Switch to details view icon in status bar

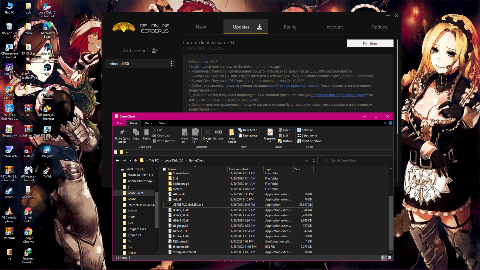coord(383,257)
